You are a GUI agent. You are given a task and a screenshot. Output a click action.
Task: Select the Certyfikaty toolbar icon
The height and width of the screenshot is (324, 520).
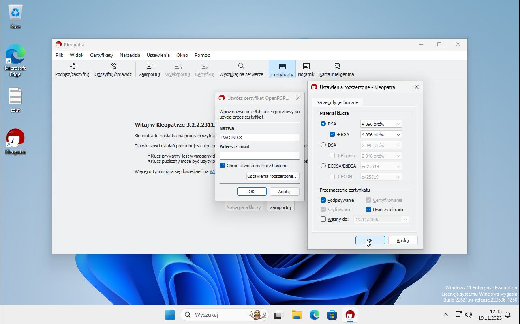point(282,69)
